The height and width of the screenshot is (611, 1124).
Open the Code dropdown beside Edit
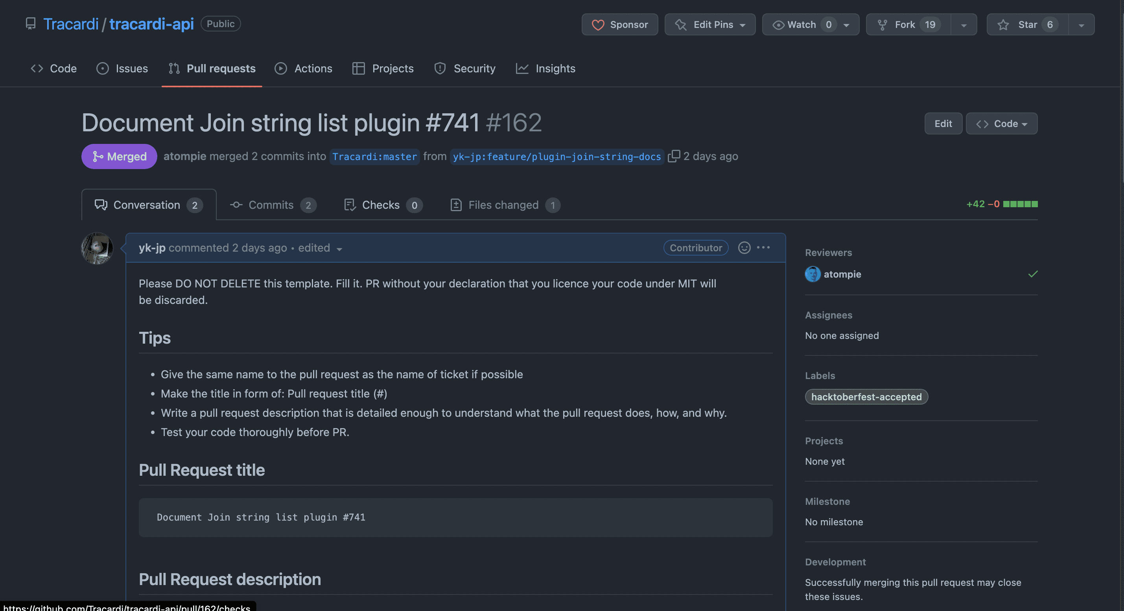(1001, 124)
